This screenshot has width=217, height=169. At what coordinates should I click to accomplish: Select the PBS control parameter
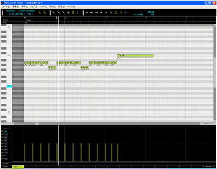pos(5,159)
